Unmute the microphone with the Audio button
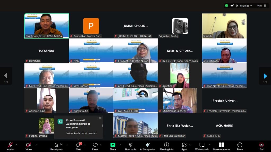The width and height of the screenshot is (271, 152). click(x=10, y=146)
